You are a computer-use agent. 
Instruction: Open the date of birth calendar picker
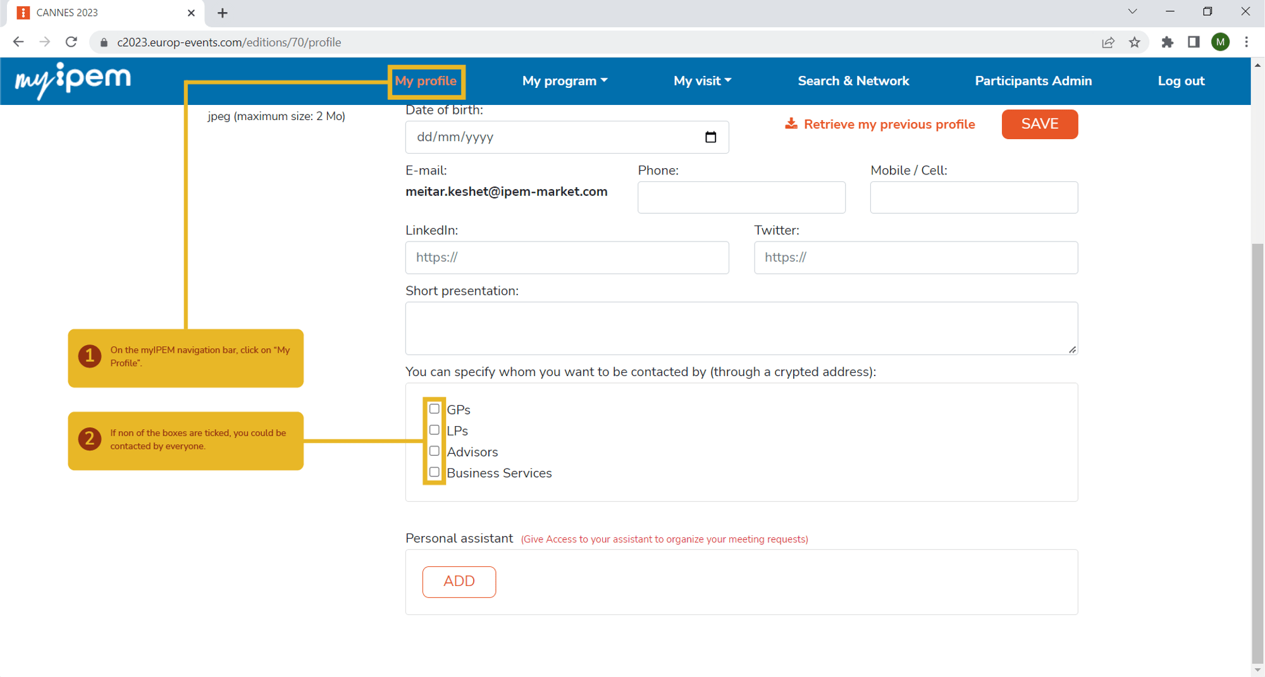(710, 137)
